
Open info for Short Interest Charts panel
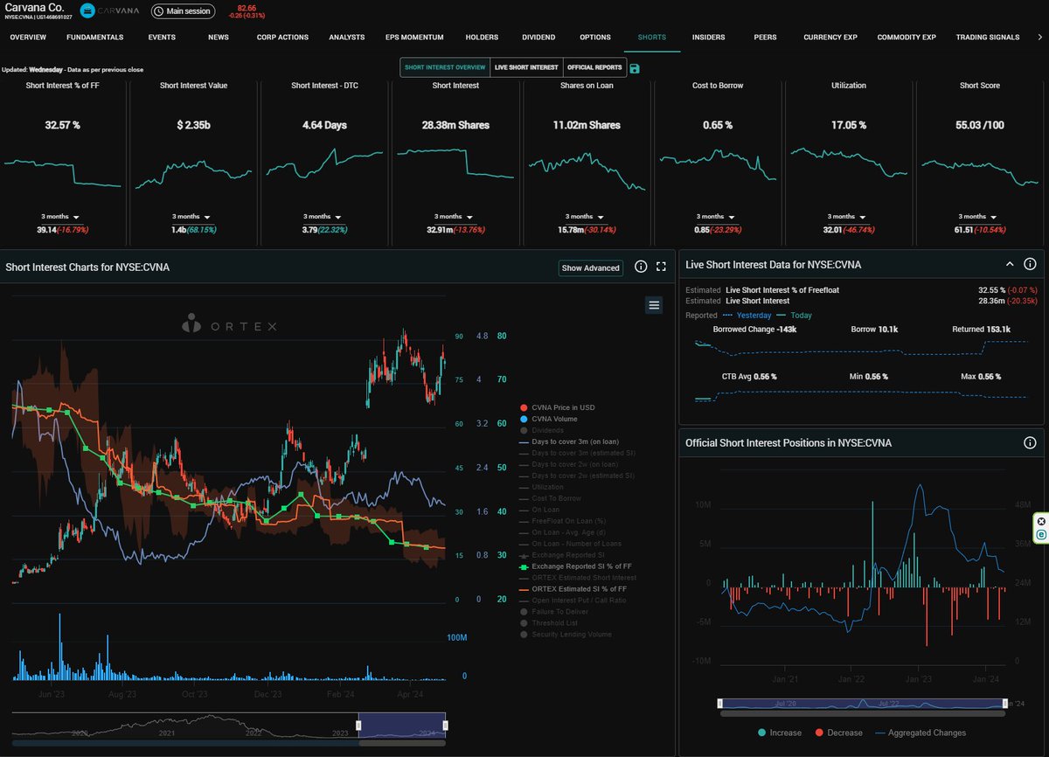[x=641, y=267]
